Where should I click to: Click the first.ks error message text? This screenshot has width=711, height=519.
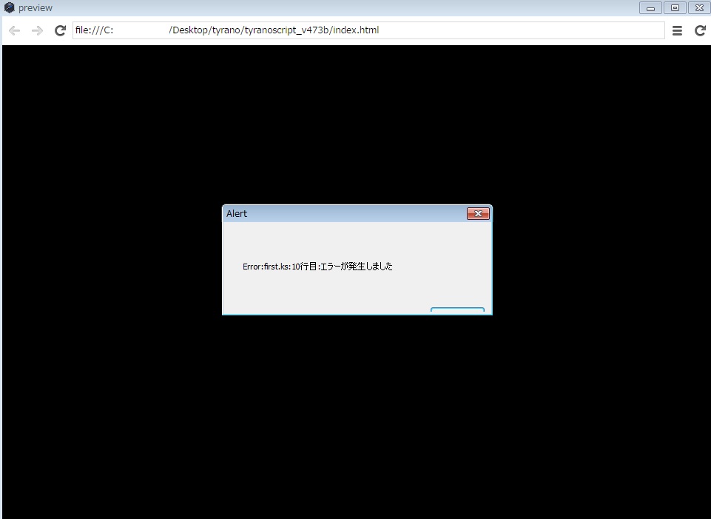pyautogui.click(x=317, y=267)
